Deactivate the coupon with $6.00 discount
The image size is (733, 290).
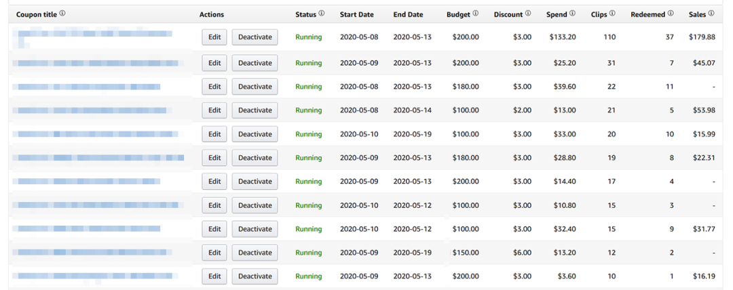tap(255, 253)
